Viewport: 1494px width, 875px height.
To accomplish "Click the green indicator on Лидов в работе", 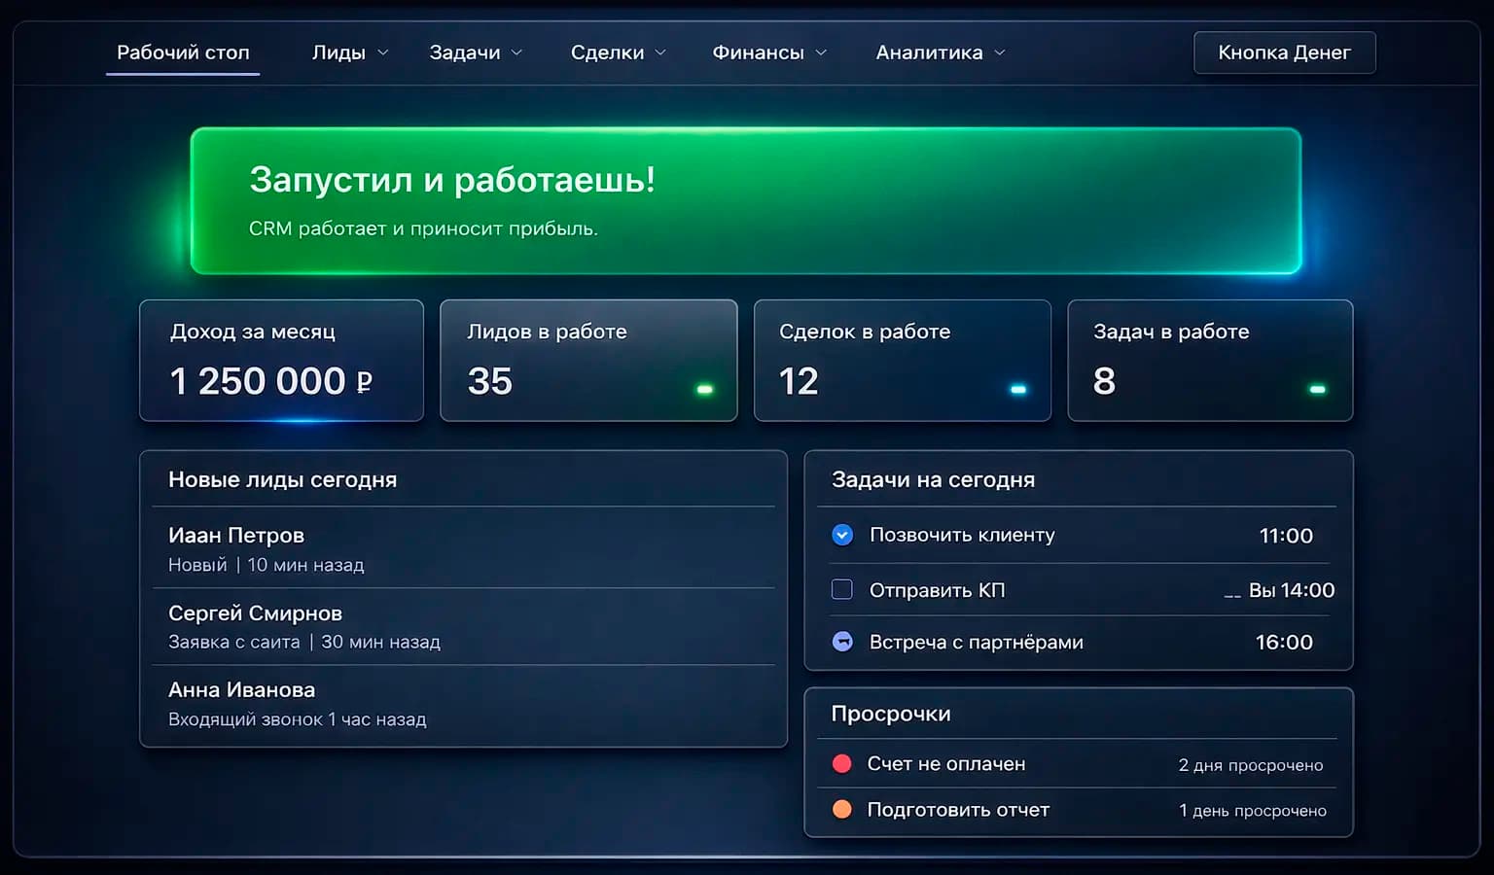I will coord(705,389).
